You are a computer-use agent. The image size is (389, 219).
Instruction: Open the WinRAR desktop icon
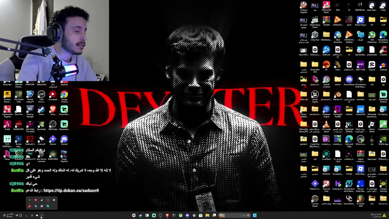pyautogui.click(x=326, y=22)
